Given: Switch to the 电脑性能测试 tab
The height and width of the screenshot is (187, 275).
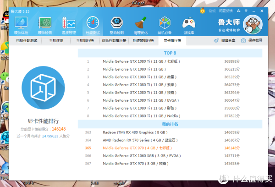Looking at the screenshot, I should pyautogui.click(x=27, y=41).
